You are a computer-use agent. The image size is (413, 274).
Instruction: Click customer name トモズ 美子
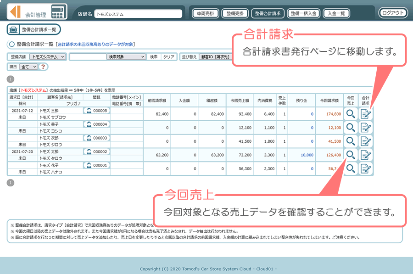49,124
